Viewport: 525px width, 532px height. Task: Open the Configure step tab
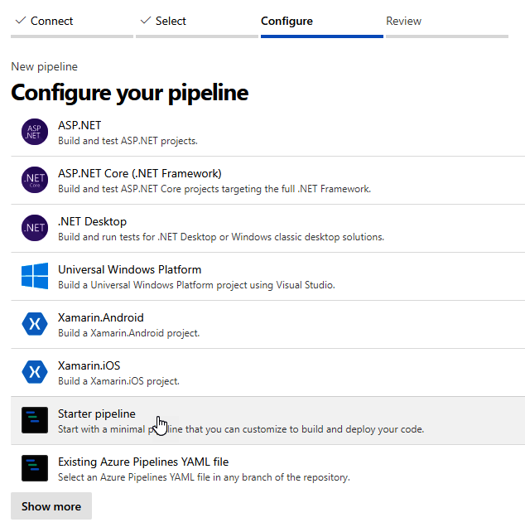click(287, 21)
